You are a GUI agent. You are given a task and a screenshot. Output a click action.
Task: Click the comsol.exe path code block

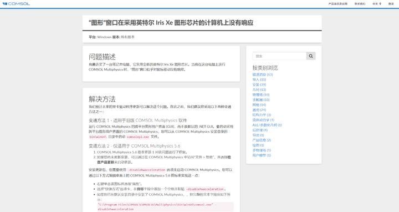165,206
